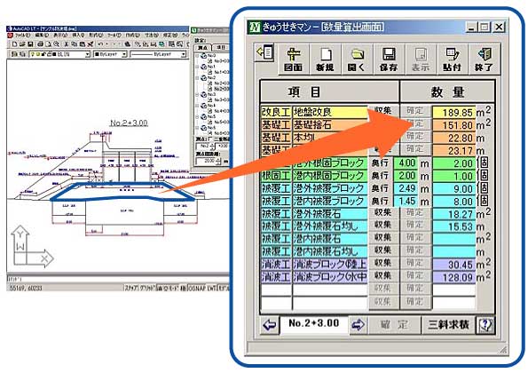This screenshot has width=528, height=373.
Task: Click the 2.49 depth field for 港外被覆ブロック
Action: tap(406, 188)
